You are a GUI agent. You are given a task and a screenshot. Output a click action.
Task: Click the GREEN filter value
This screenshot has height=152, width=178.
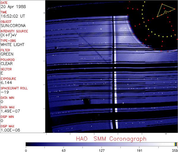[7, 54]
